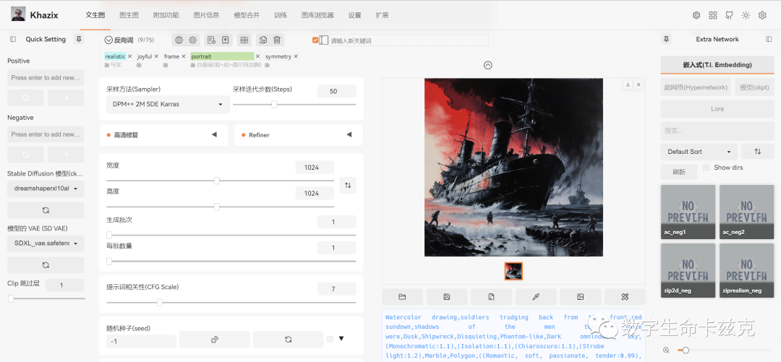
Task: Toggle the orange checkbox beside keyword input
Action: 315,40
